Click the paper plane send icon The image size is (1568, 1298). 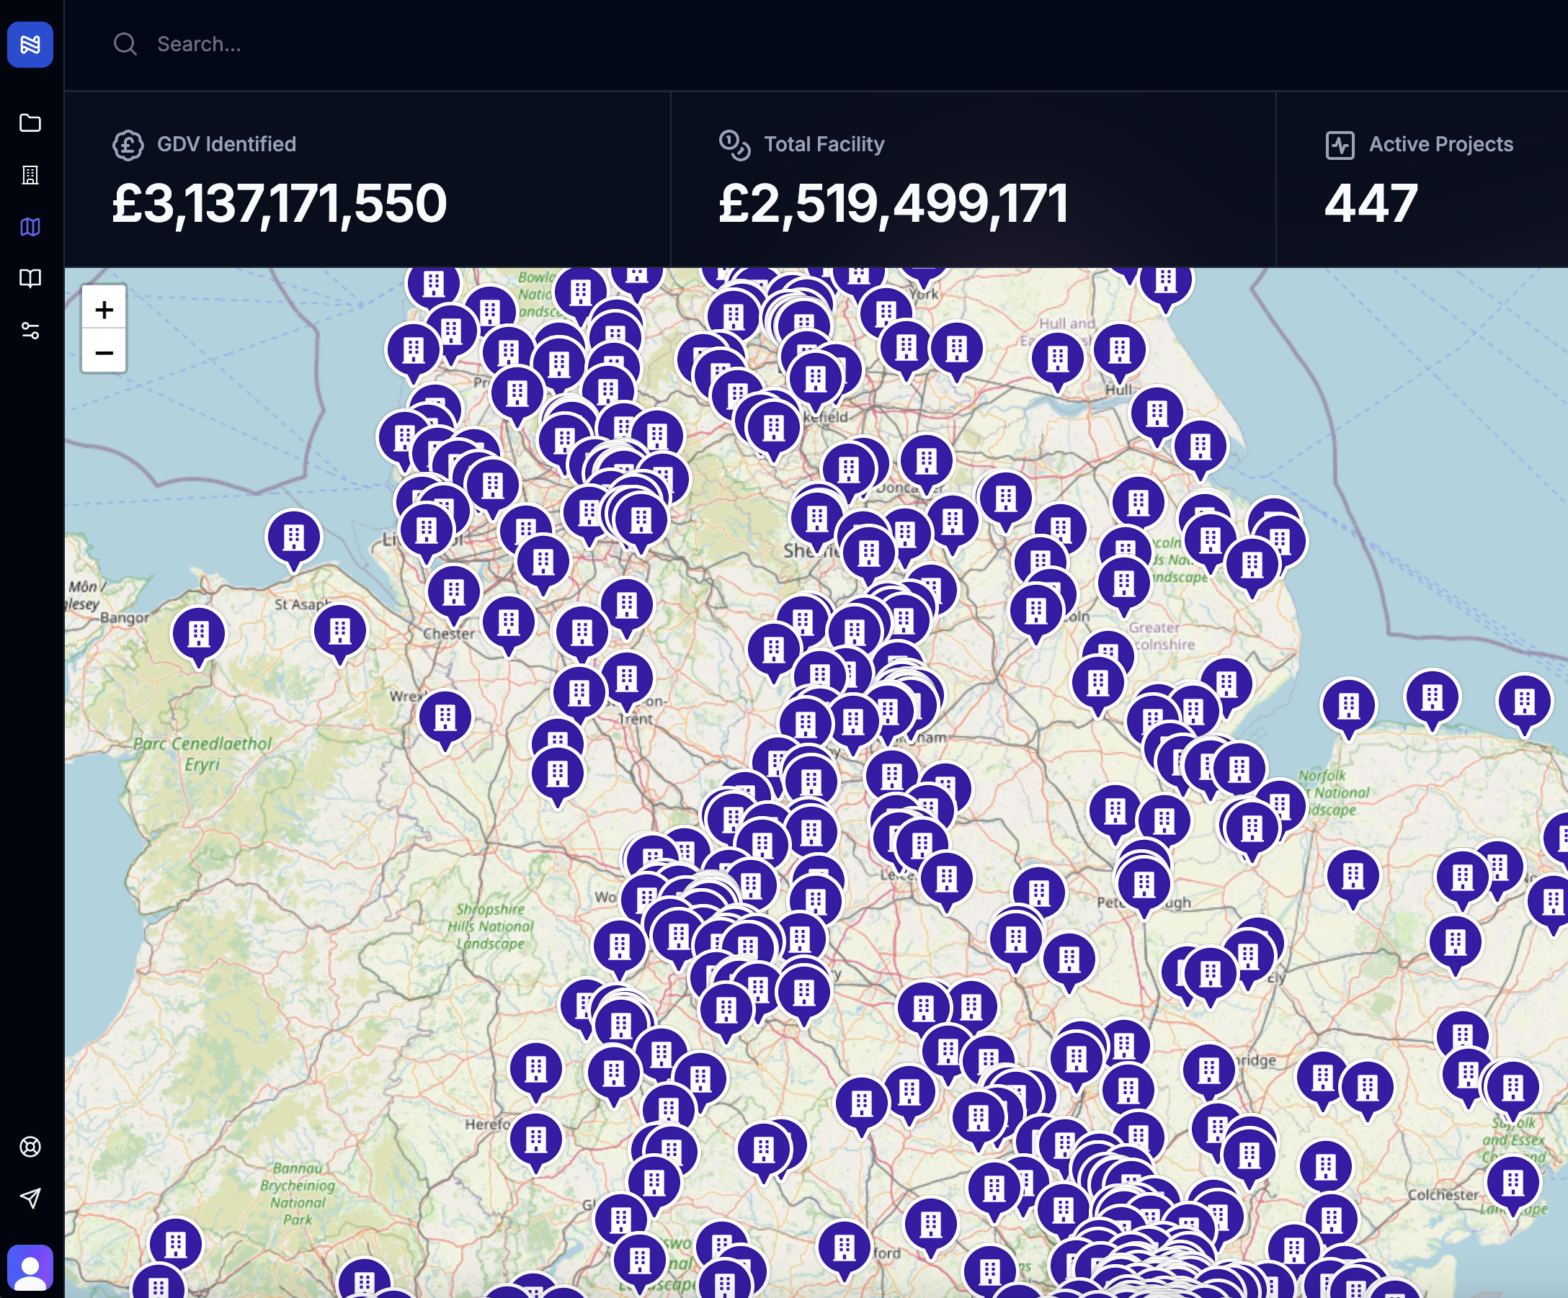click(30, 1199)
